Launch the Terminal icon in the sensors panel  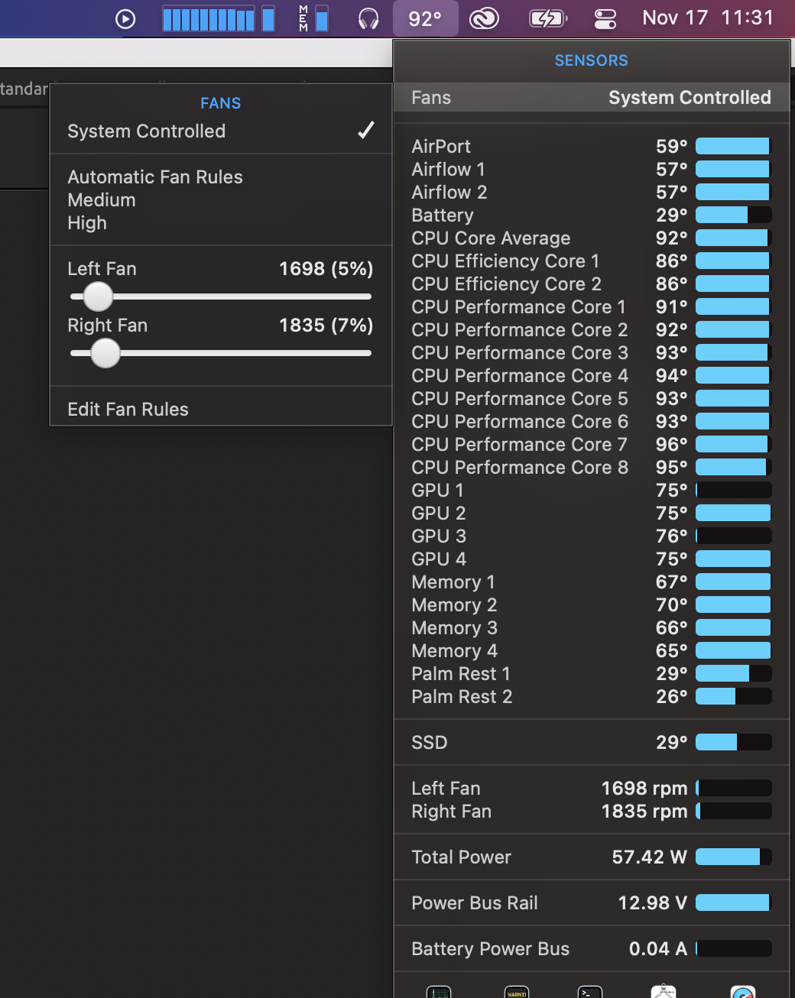click(590, 991)
